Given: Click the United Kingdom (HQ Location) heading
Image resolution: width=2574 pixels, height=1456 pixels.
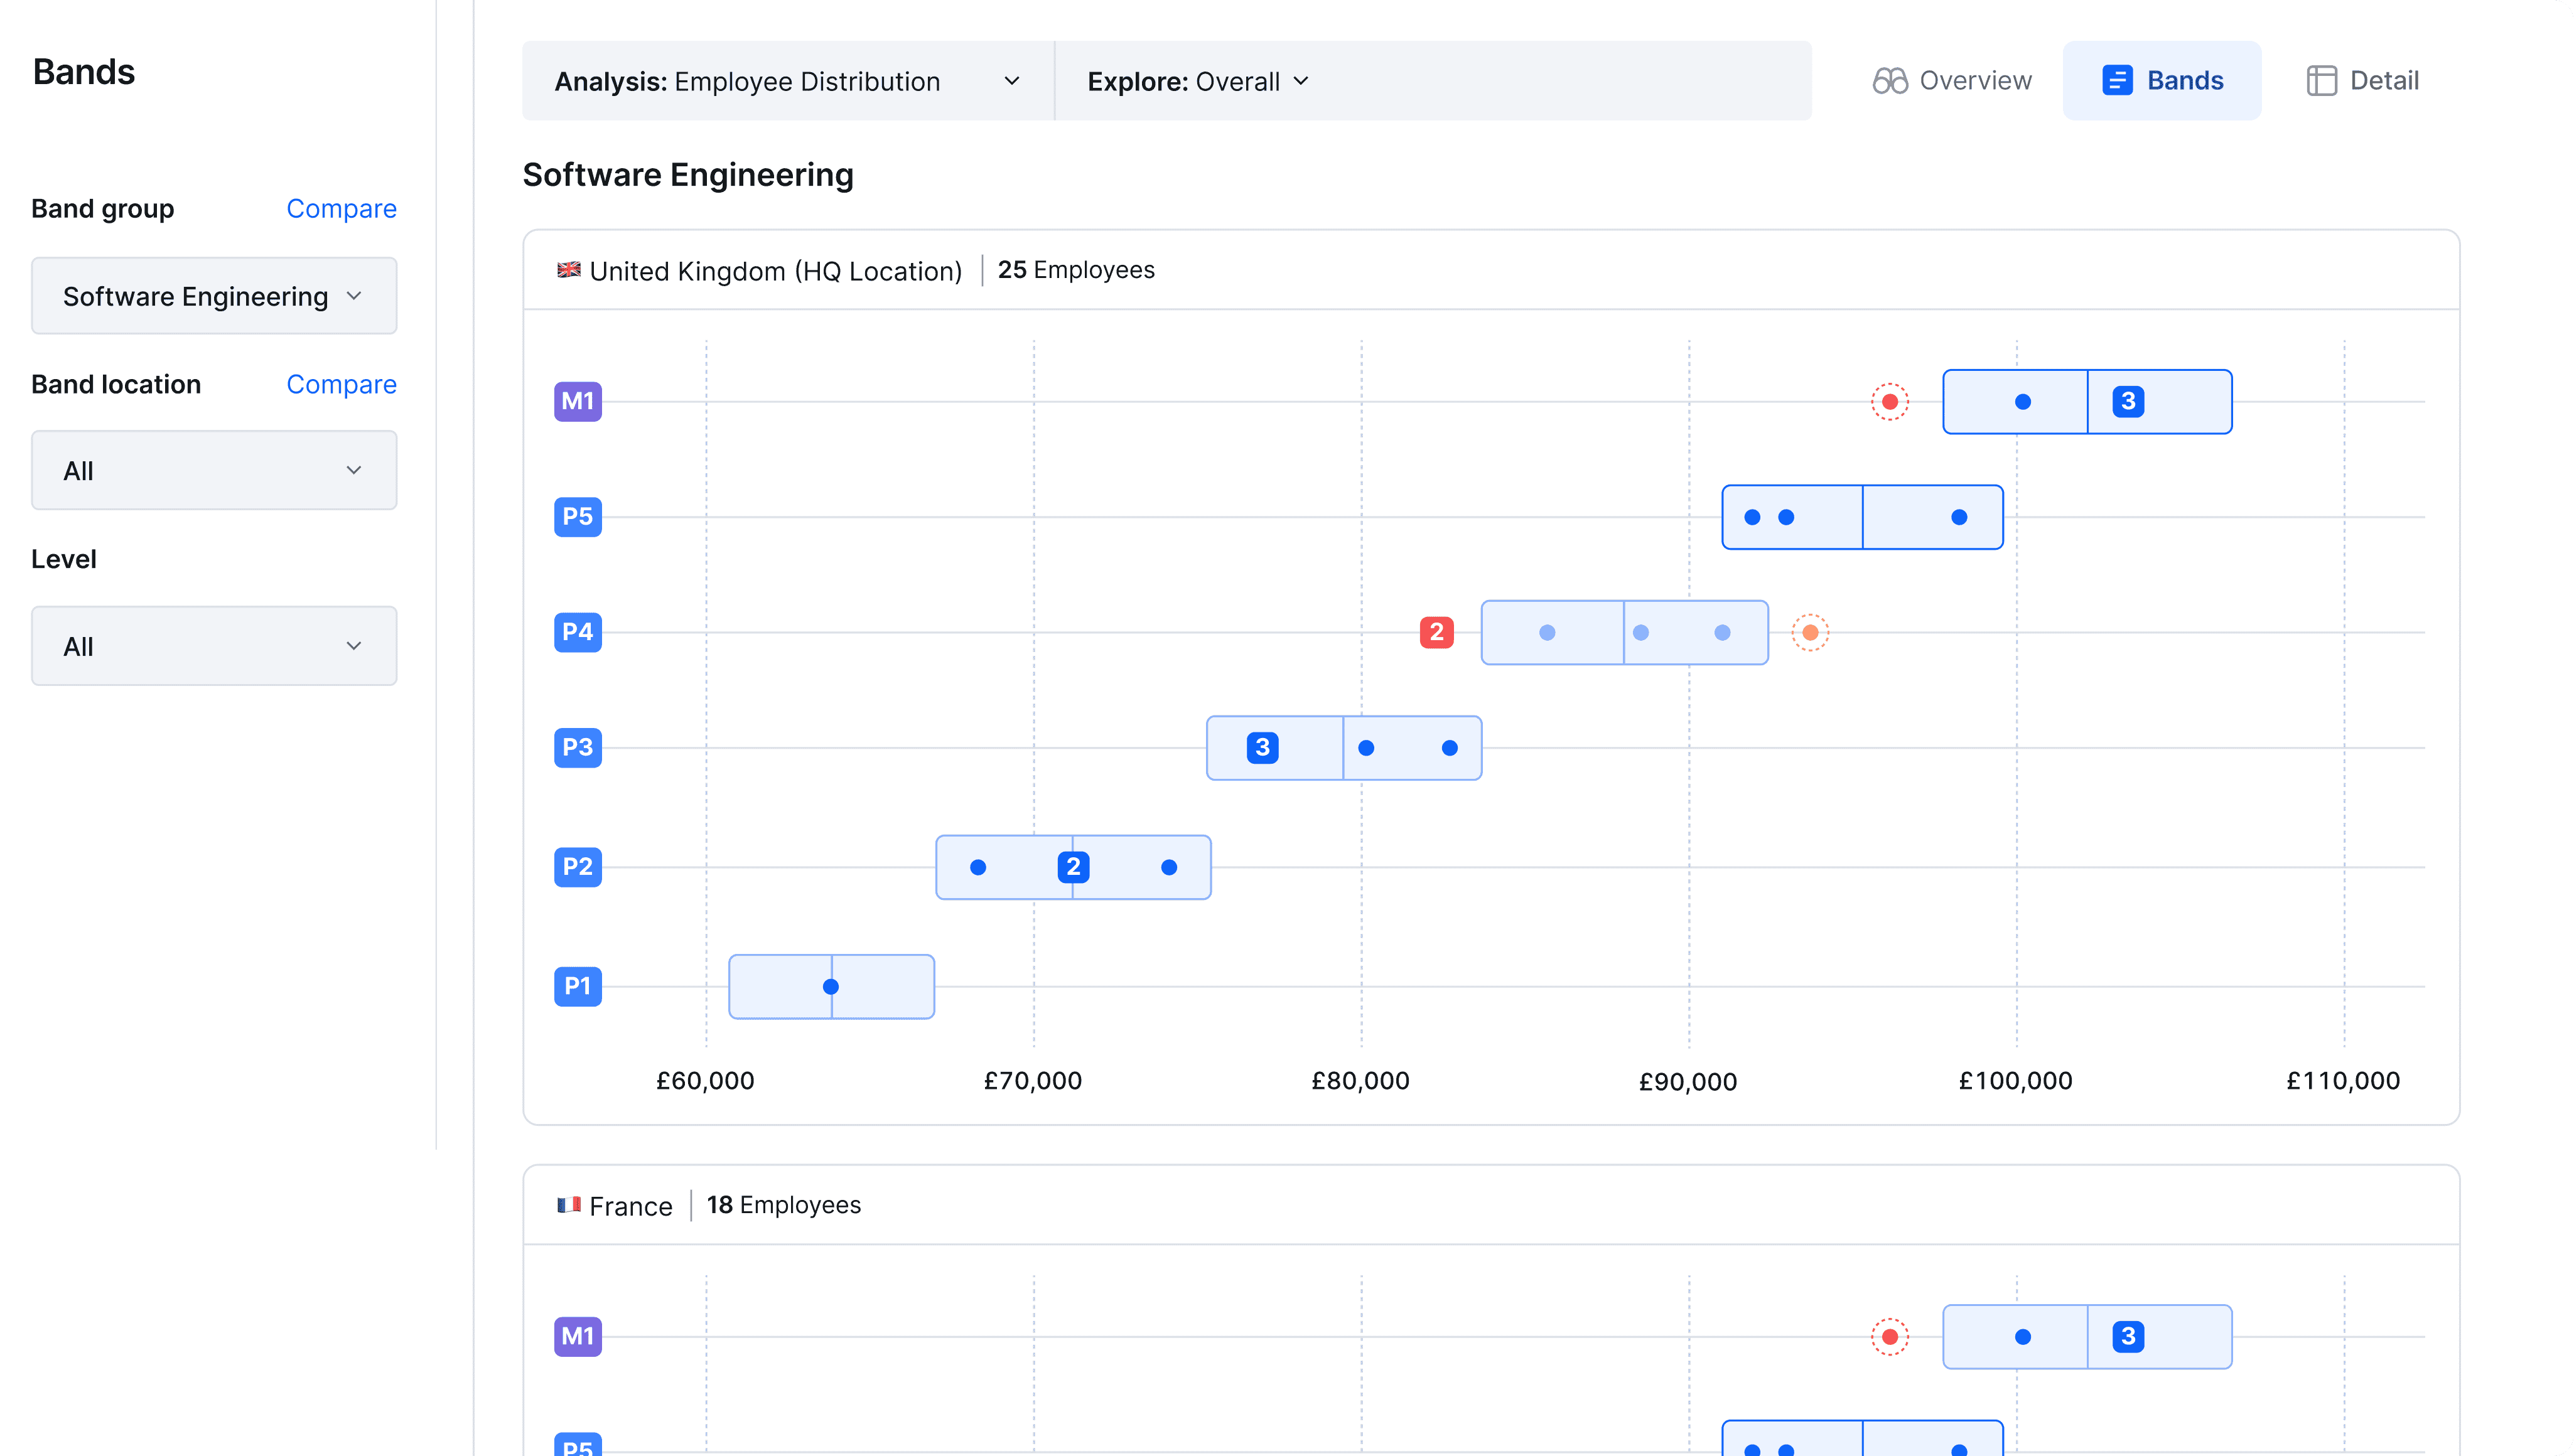Looking at the screenshot, I should 775,271.
